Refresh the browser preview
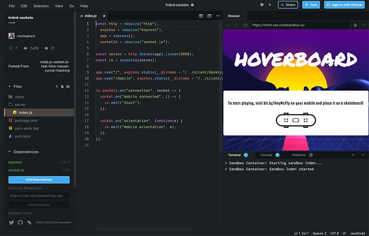 (245, 25)
